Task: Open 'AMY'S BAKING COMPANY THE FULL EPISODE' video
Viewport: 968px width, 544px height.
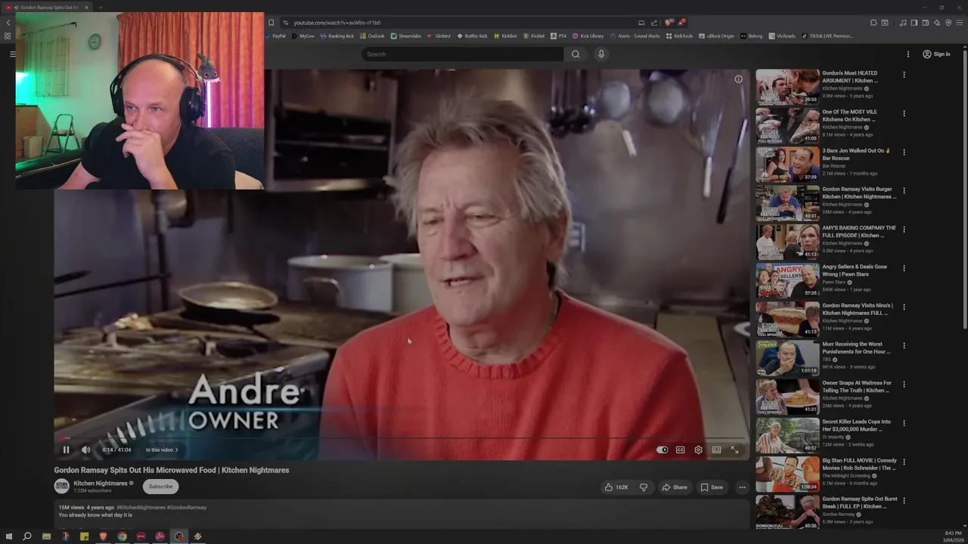Action: 787,242
